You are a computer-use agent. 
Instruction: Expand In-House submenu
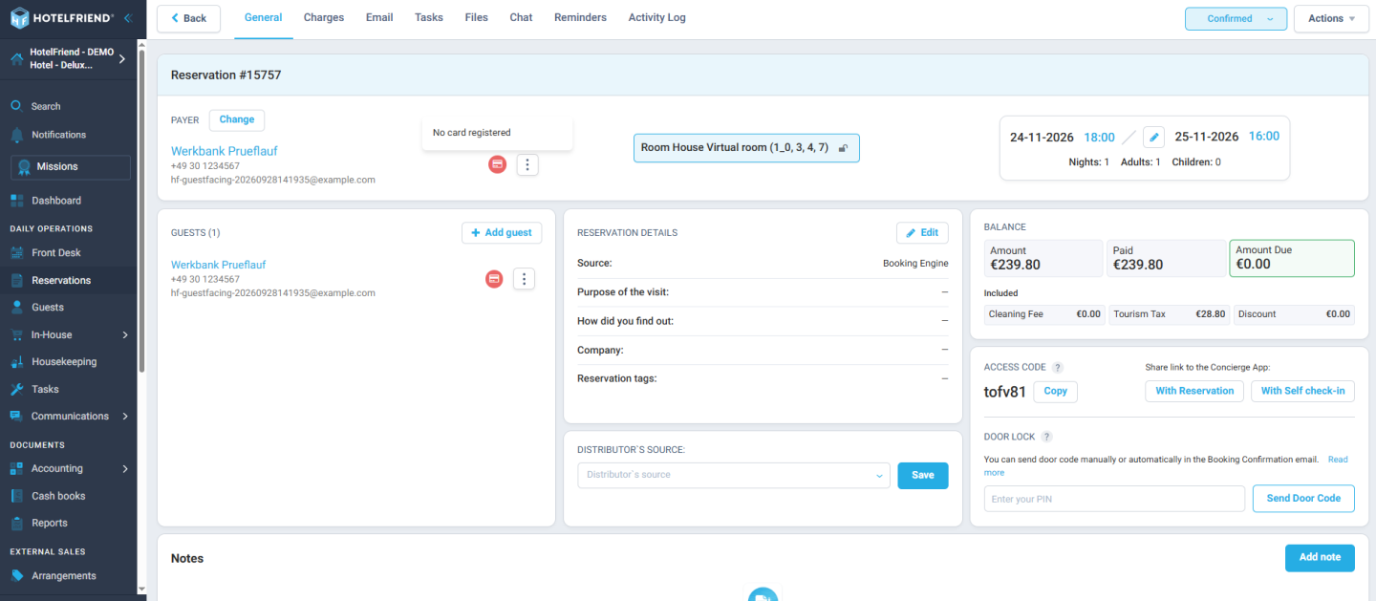pos(125,335)
